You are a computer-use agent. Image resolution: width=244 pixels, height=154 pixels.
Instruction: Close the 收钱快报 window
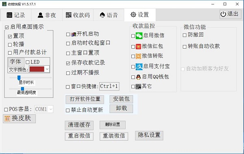237,4
